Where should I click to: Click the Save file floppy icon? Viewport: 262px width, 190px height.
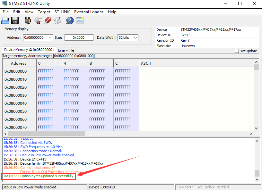(15, 21)
